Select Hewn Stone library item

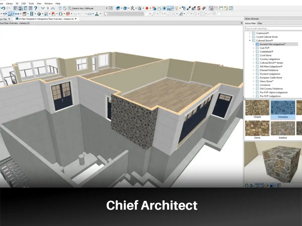(267, 81)
